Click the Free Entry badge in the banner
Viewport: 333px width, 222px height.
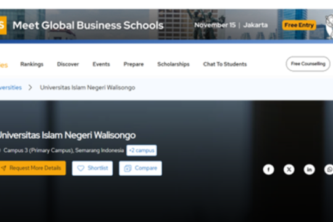click(x=299, y=25)
